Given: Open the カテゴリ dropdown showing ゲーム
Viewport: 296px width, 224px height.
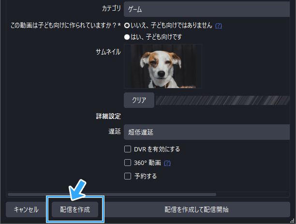Looking at the screenshot, I should (207, 9).
